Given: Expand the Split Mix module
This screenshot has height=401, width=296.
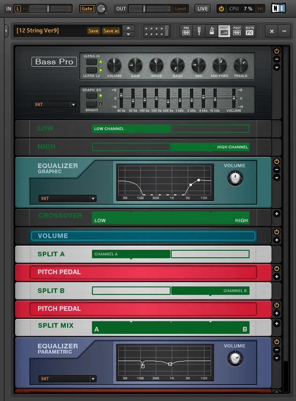Looking at the screenshot, I should (277, 324).
